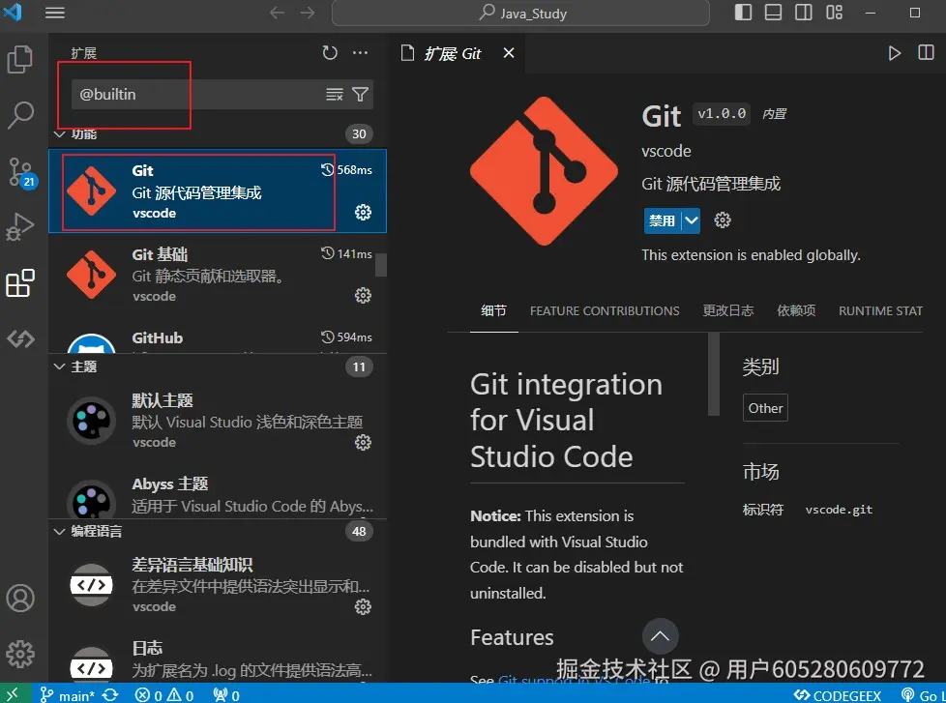Image resolution: width=946 pixels, height=703 pixels.
Task: Open the Explorer view in activity bar
Action: click(20, 59)
